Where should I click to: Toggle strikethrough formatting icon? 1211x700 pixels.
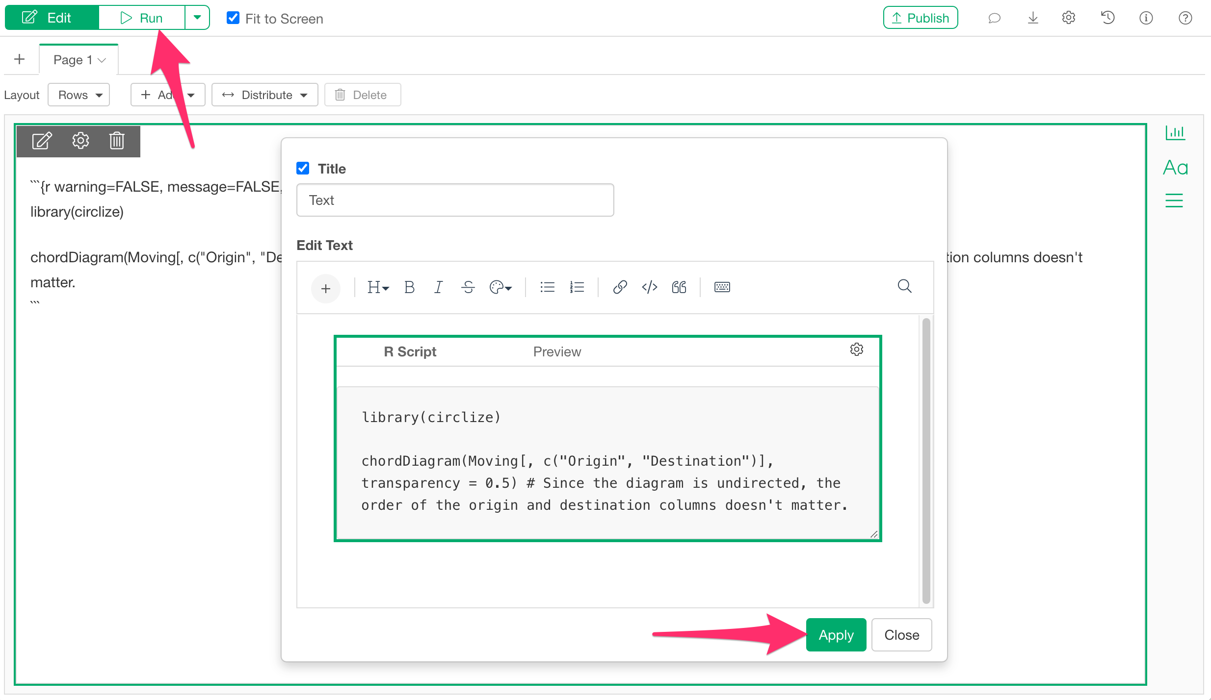click(x=468, y=287)
